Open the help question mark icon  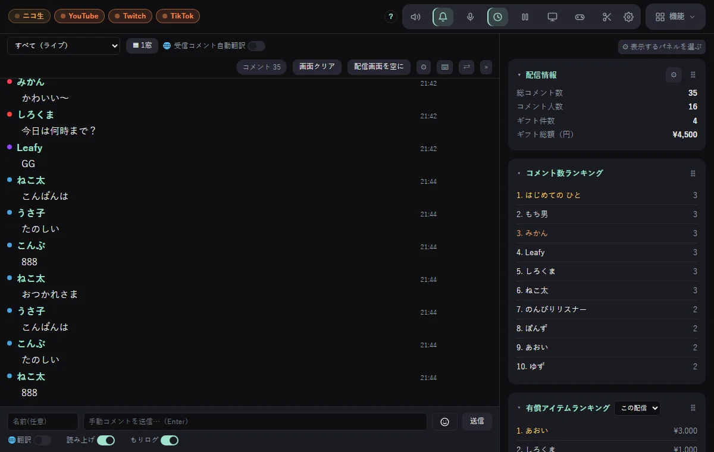(390, 17)
